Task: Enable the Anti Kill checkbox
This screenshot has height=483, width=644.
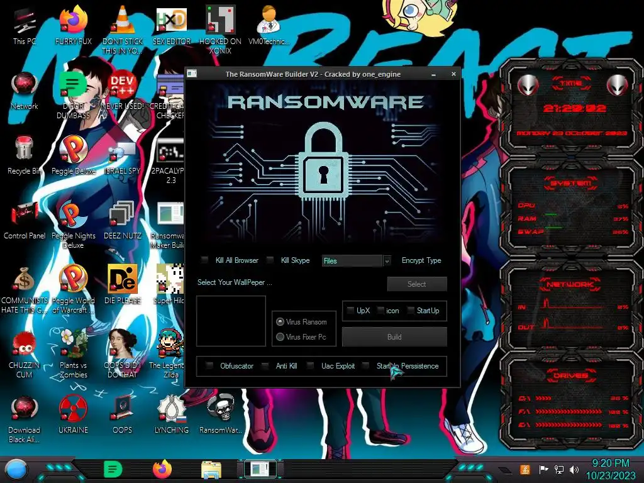Action: tap(265, 365)
